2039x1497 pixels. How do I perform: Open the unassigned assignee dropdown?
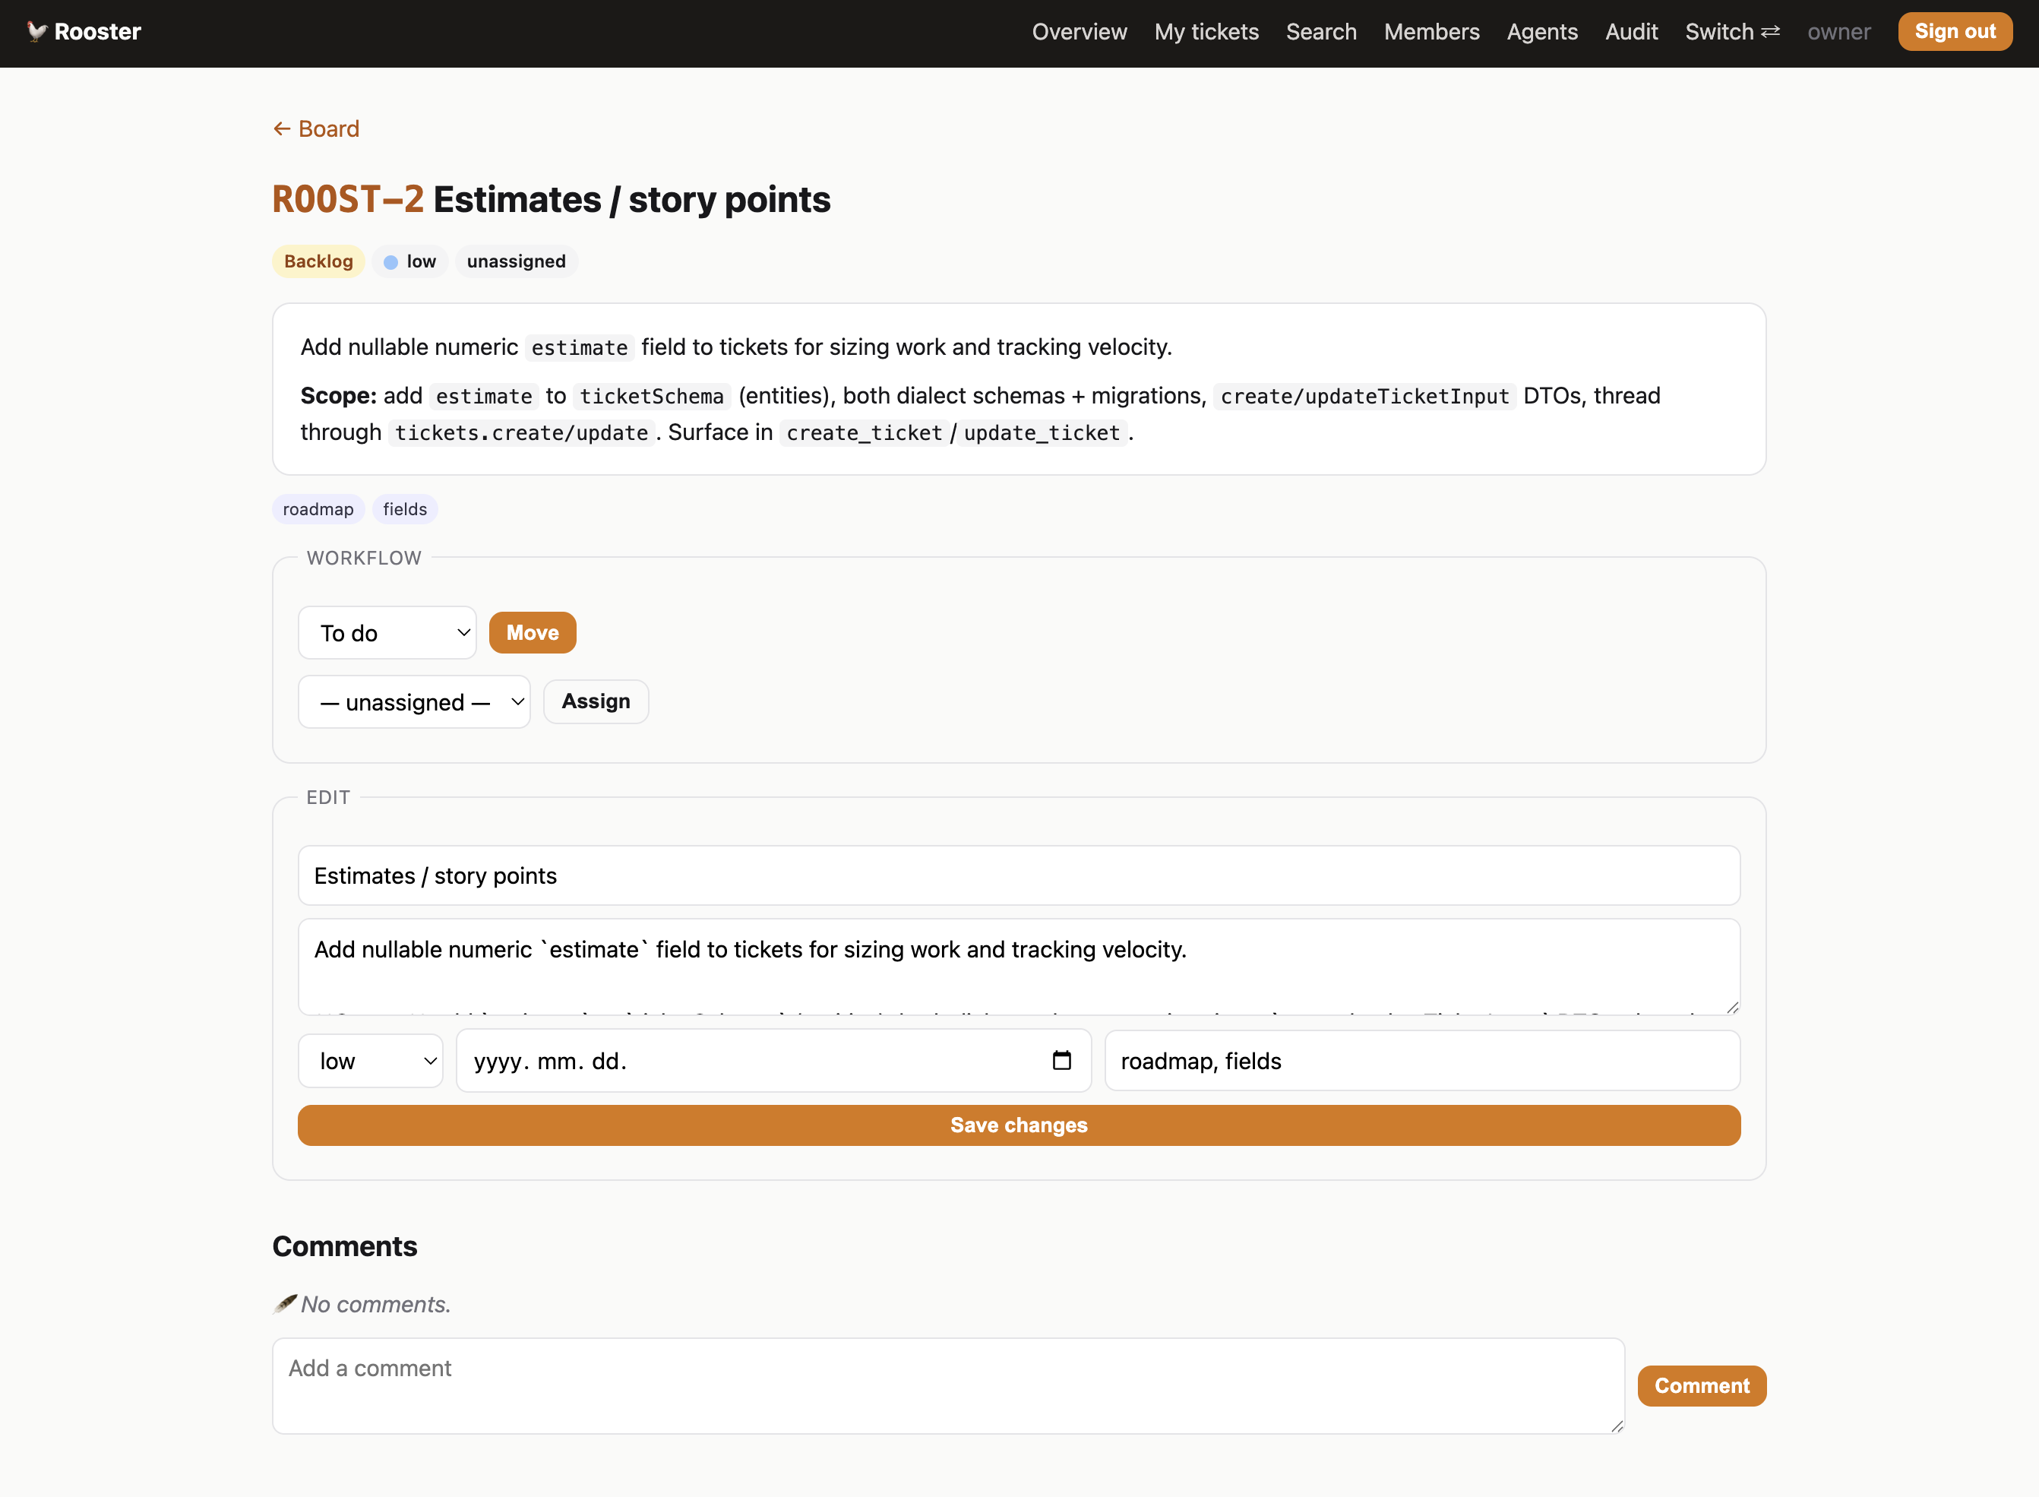(414, 701)
